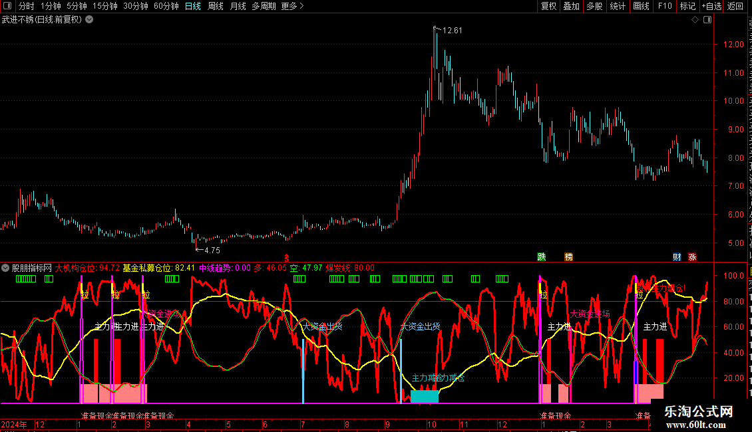The height and width of the screenshot is (432, 752).
Task: Switch to the 30分钟 period
Action: [136, 6]
